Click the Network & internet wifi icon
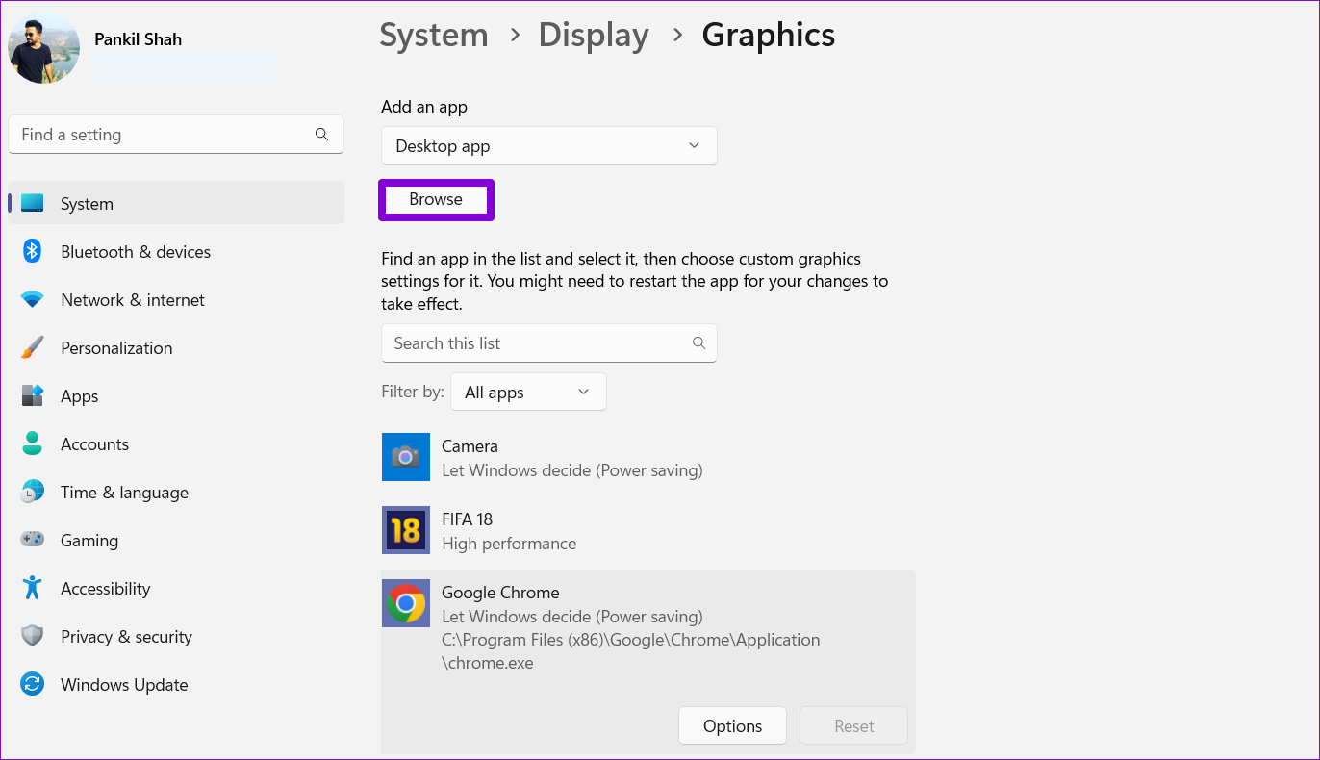This screenshot has width=1320, height=760. coord(33,300)
